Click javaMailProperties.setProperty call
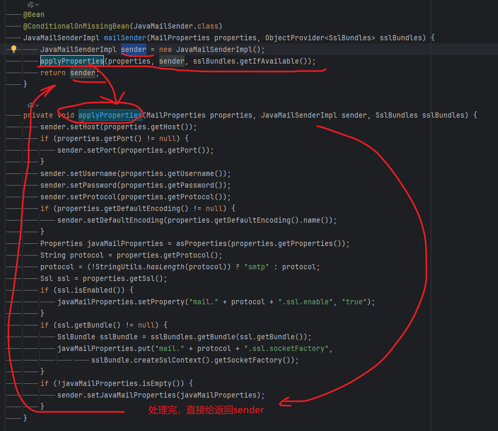Image resolution: width=498 pixels, height=431 pixels. tap(216, 302)
